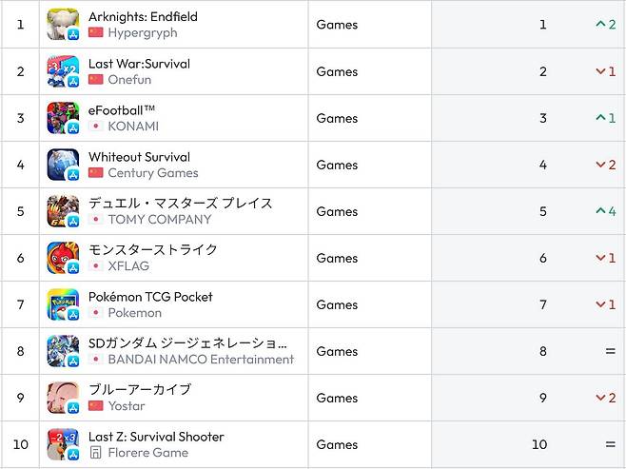The width and height of the screenshot is (626, 469).
Task: Click the Japan flag next to XFLAG
Action: tap(95, 265)
